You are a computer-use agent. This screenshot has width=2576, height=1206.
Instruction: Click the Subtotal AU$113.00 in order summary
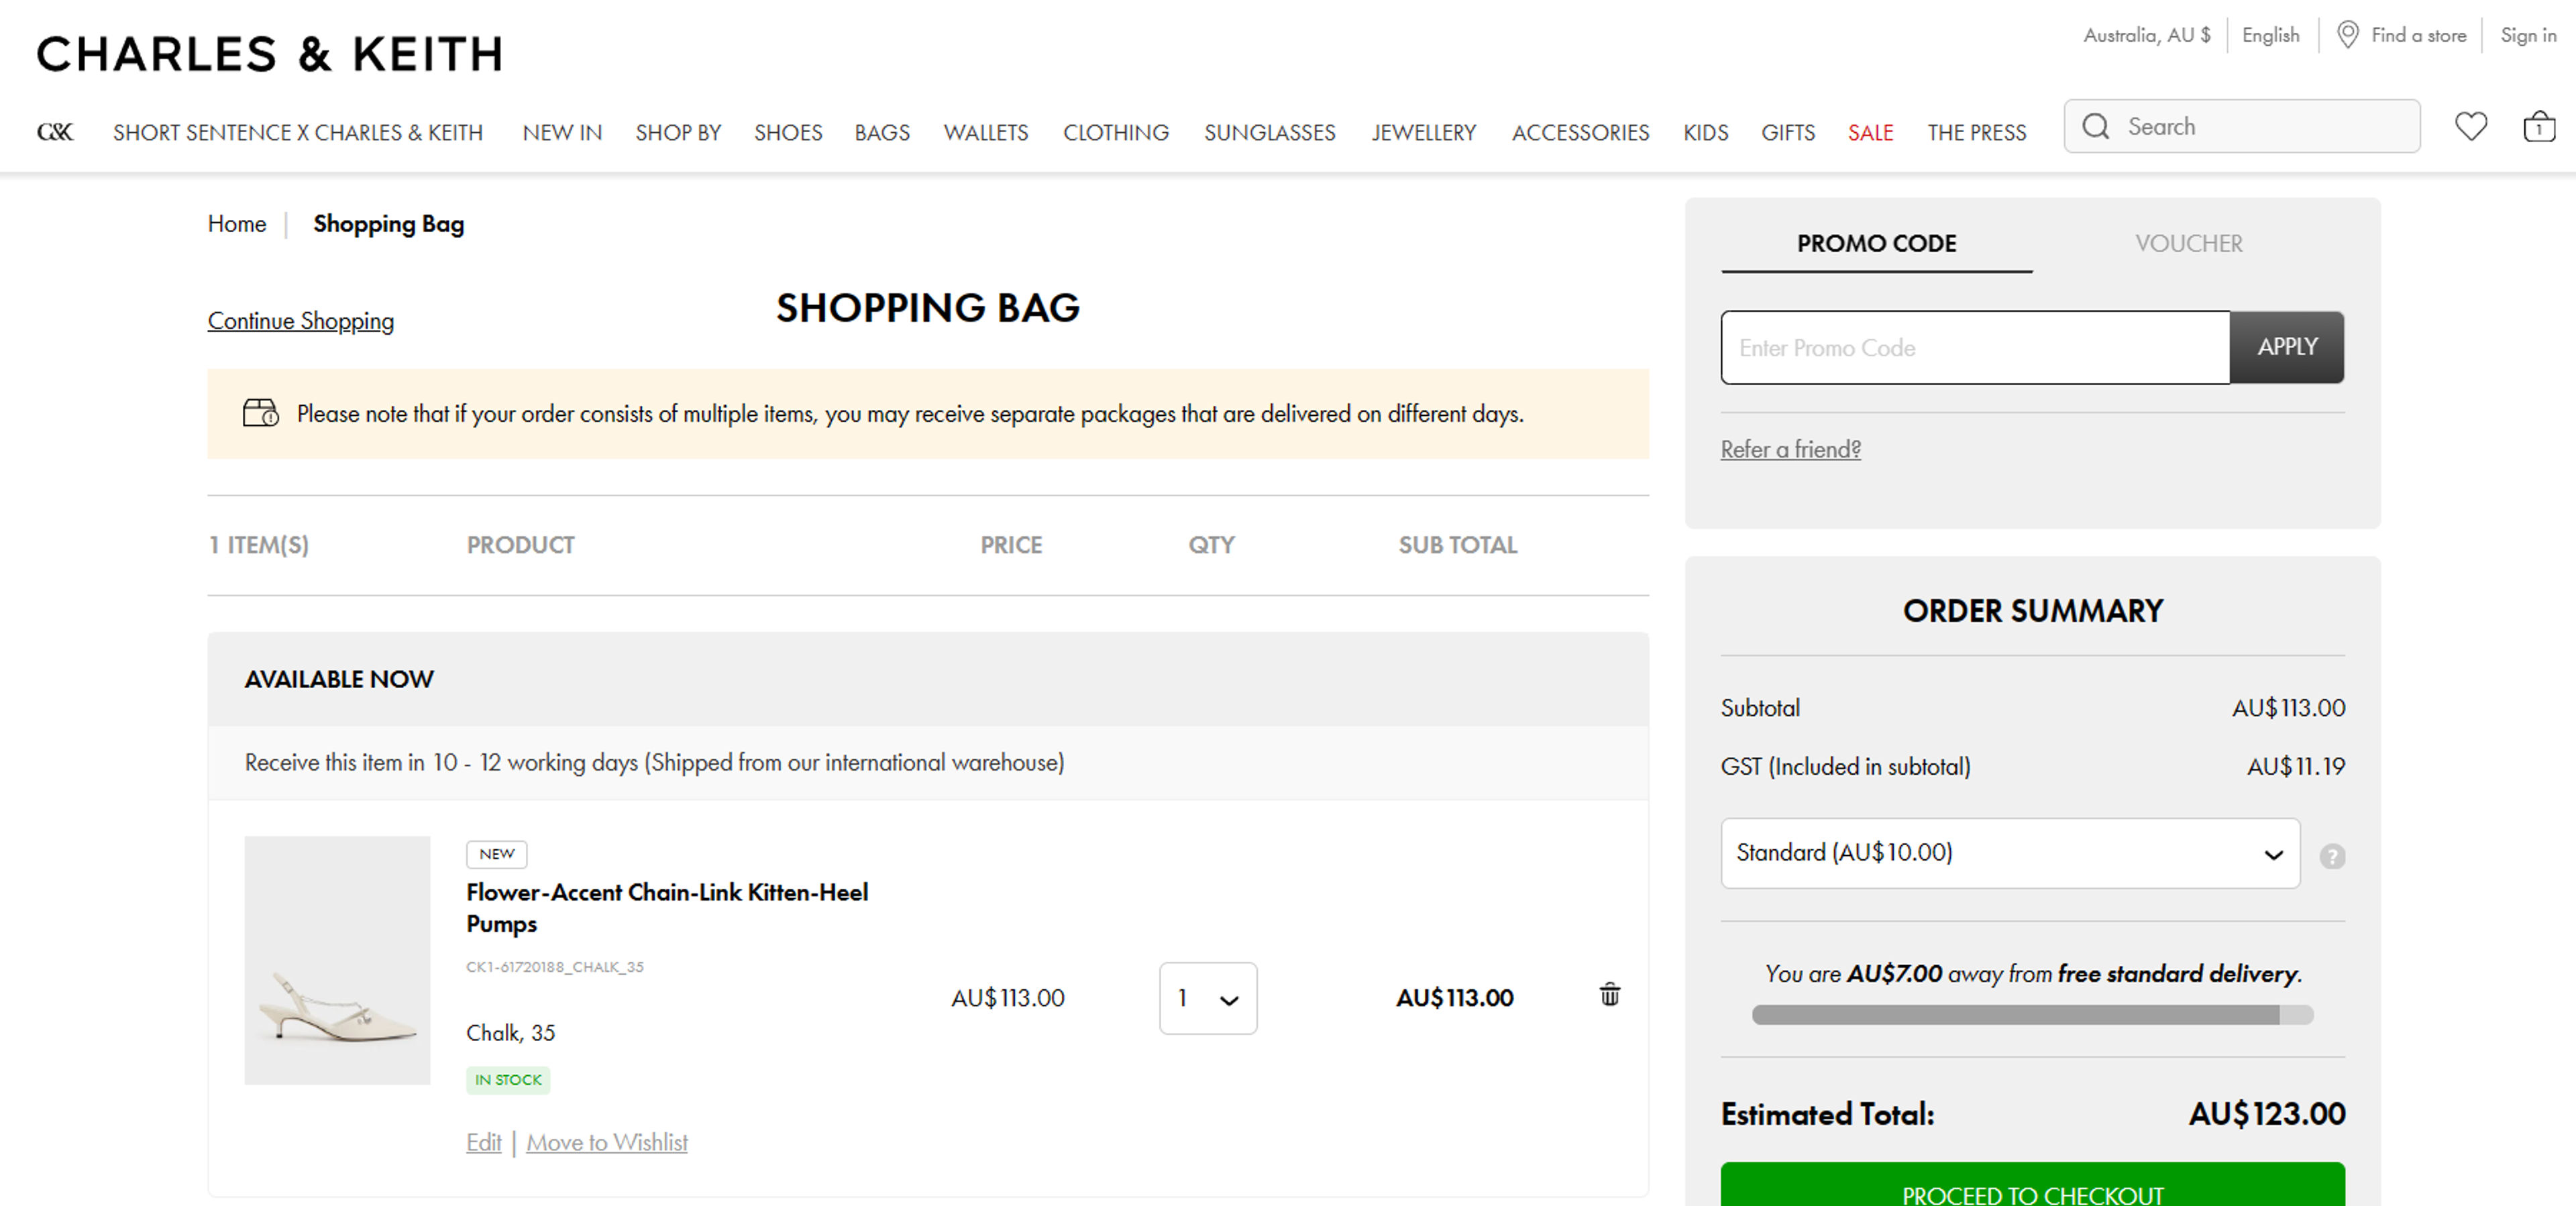[2288, 708]
